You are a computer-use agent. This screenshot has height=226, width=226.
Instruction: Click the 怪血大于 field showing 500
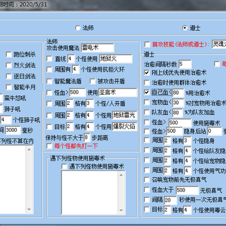187,190
